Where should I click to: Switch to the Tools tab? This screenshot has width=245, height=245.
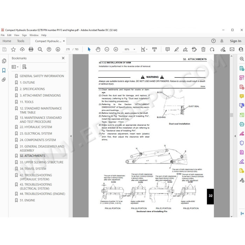click(21, 41)
